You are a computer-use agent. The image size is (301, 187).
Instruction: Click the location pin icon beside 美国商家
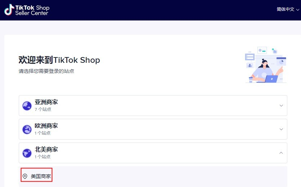click(x=25, y=176)
